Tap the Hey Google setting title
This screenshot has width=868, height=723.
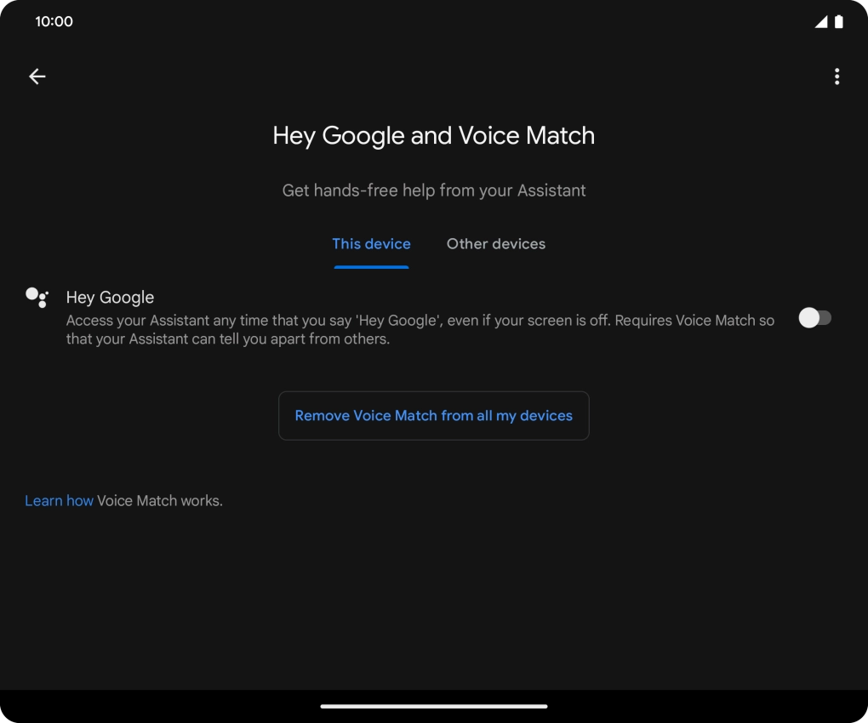pyautogui.click(x=110, y=298)
